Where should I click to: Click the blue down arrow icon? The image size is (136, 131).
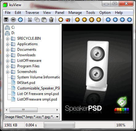pos(115,20)
